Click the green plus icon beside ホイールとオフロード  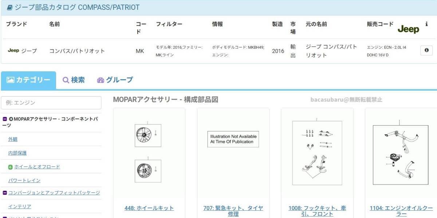click(11, 166)
